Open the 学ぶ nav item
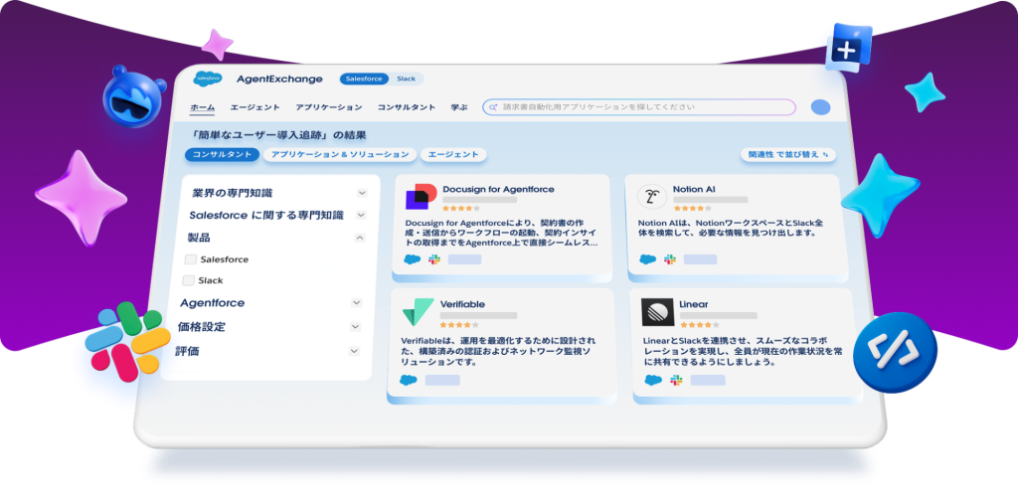The image size is (1018, 500). (459, 107)
